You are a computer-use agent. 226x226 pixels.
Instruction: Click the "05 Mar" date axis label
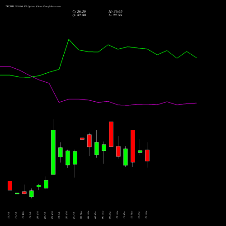pos(95,215)
